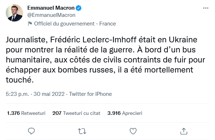View the 3.916 Aprecieri list
Screen dimensions: 215x140
click(x=125, y=113)
